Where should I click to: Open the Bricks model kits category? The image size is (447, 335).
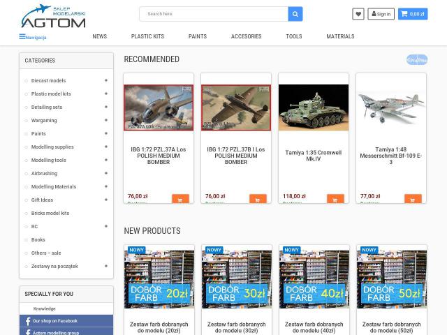(x=50, y=214)
